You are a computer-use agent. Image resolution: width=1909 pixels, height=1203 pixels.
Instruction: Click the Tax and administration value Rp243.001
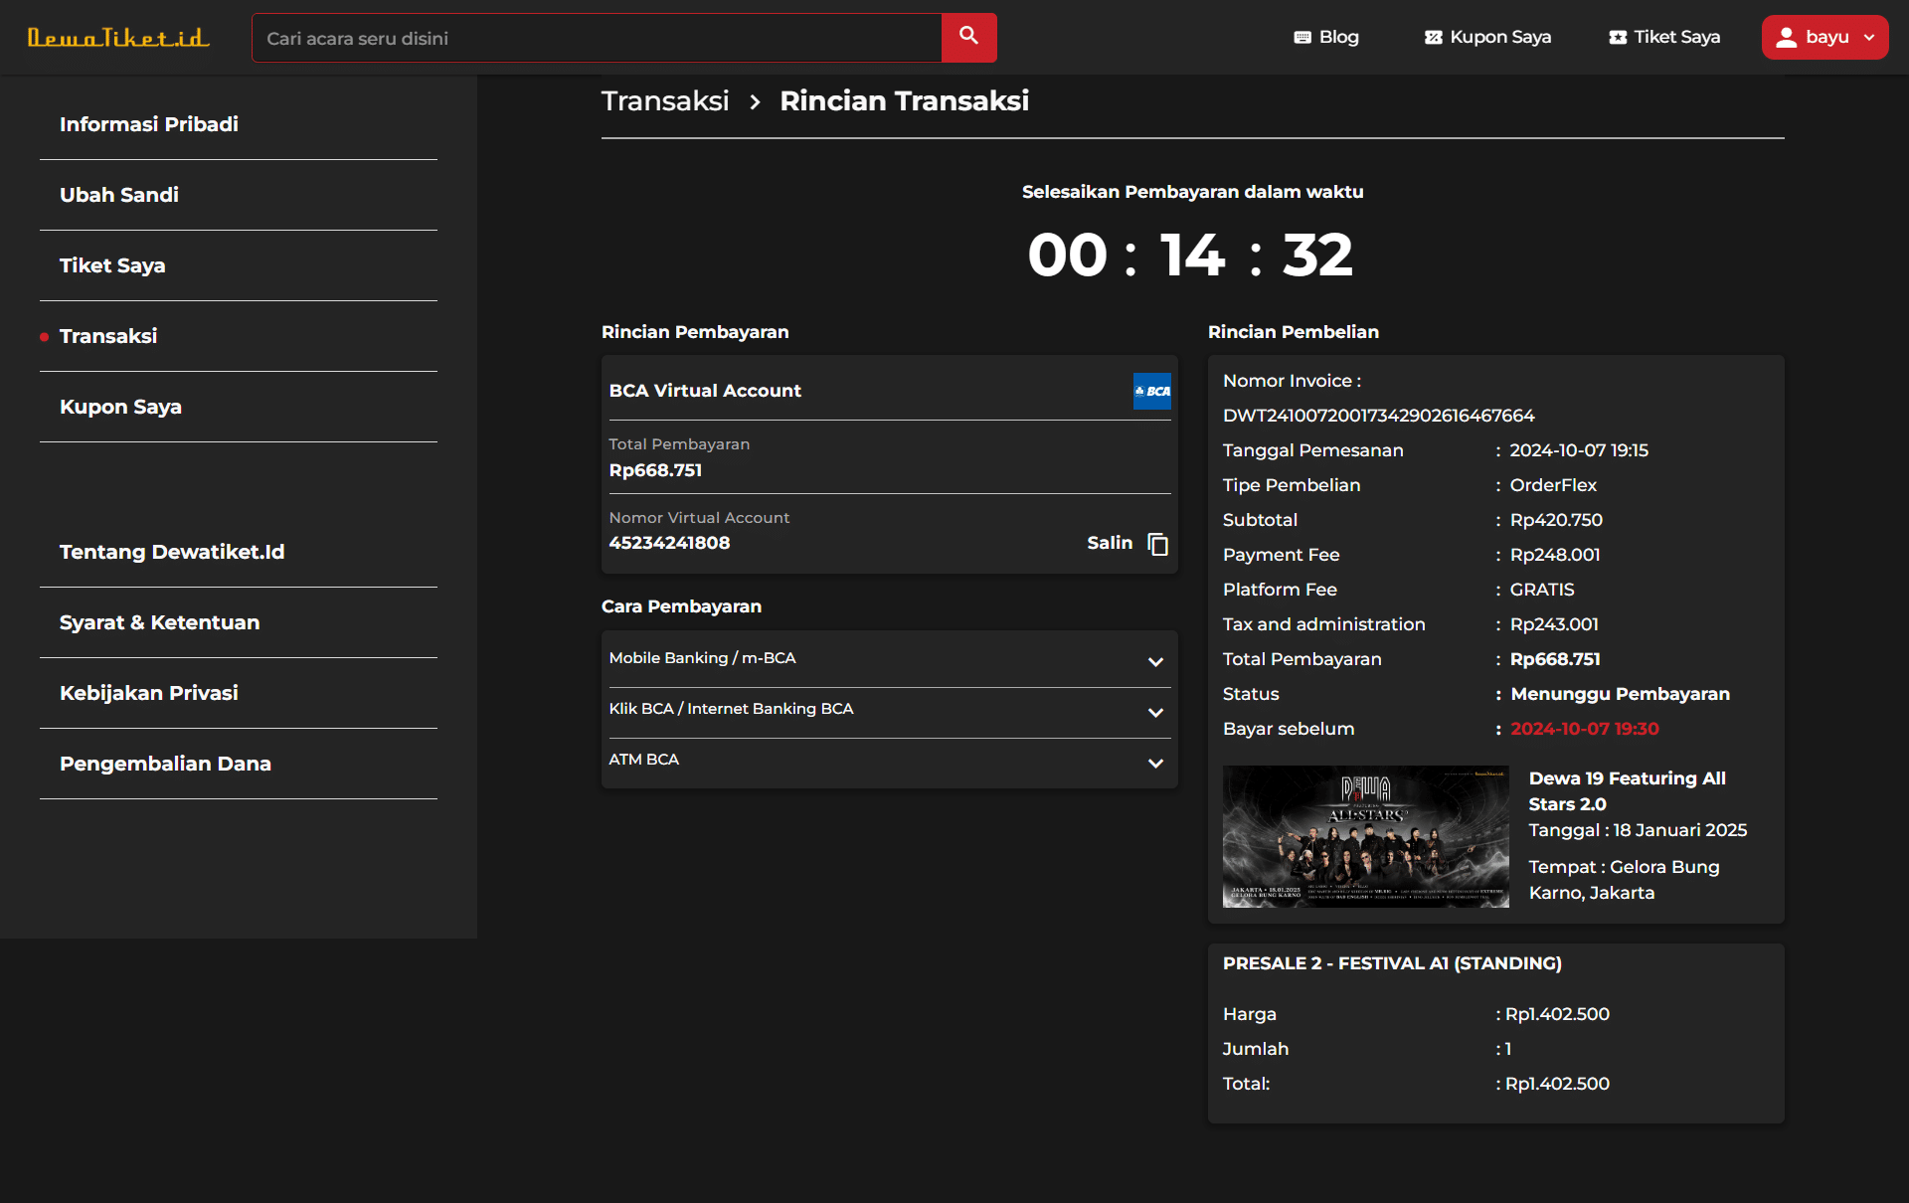(x=1554, y=624)
